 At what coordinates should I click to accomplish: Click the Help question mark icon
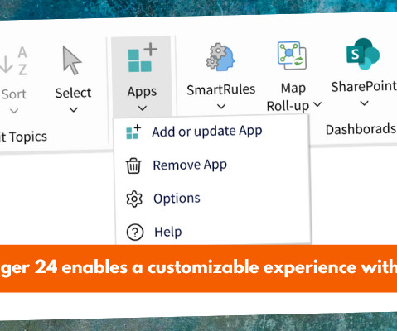coord(135,233)
